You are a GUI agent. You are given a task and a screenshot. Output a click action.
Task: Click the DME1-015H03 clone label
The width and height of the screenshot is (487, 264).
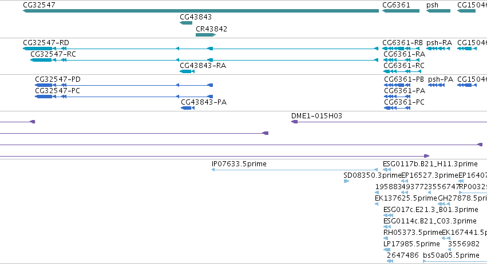[x=316, y=115]
